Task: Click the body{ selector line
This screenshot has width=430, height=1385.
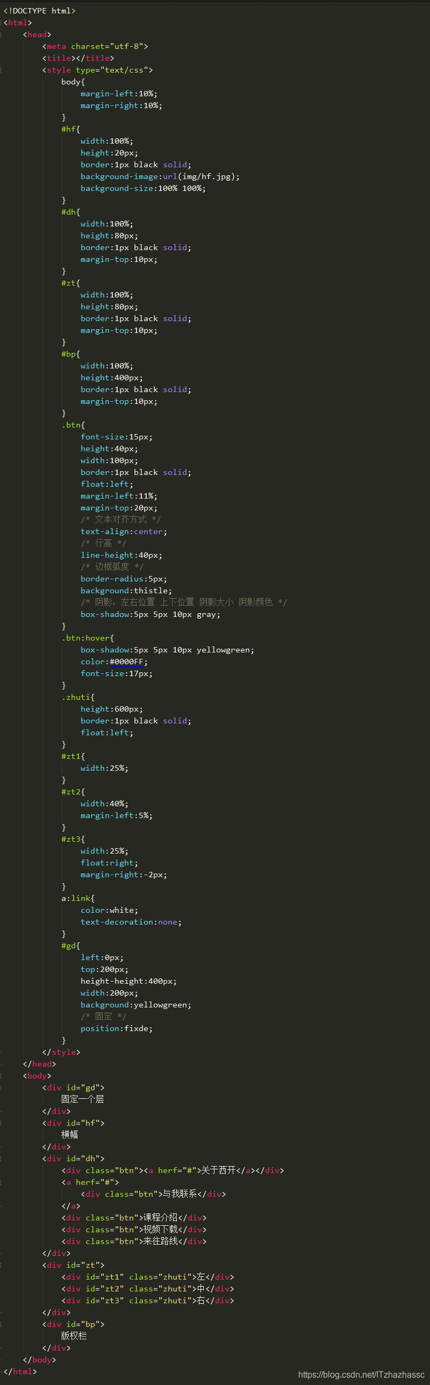Action: (x=73, y=82)
